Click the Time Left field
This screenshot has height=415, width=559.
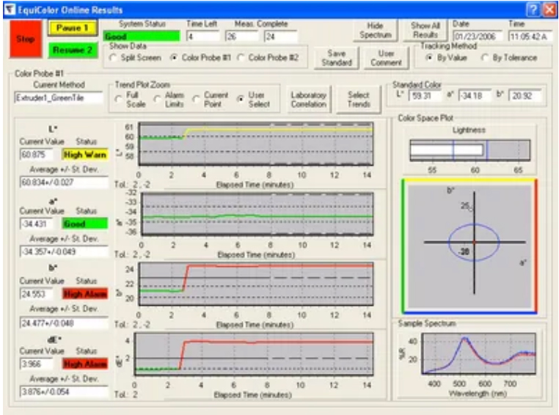coord(203,37)
